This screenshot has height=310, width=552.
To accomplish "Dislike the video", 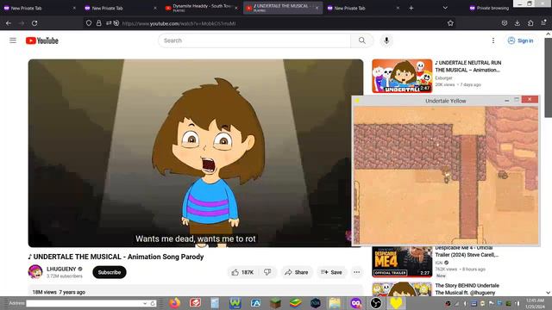I will click(267, 272).
